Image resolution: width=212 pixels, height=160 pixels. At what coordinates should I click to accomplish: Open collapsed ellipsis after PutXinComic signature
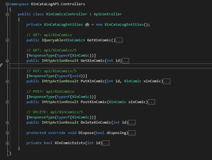(167, 81)
